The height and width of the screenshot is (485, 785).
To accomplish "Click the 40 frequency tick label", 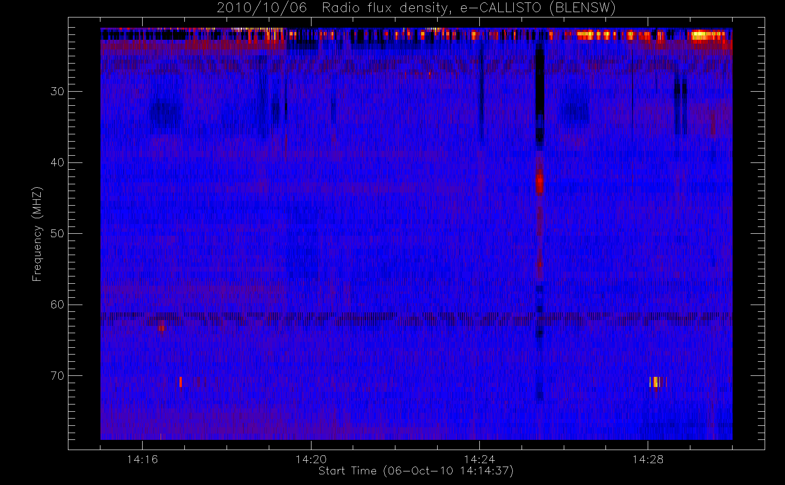I will (x=57, y=162).
